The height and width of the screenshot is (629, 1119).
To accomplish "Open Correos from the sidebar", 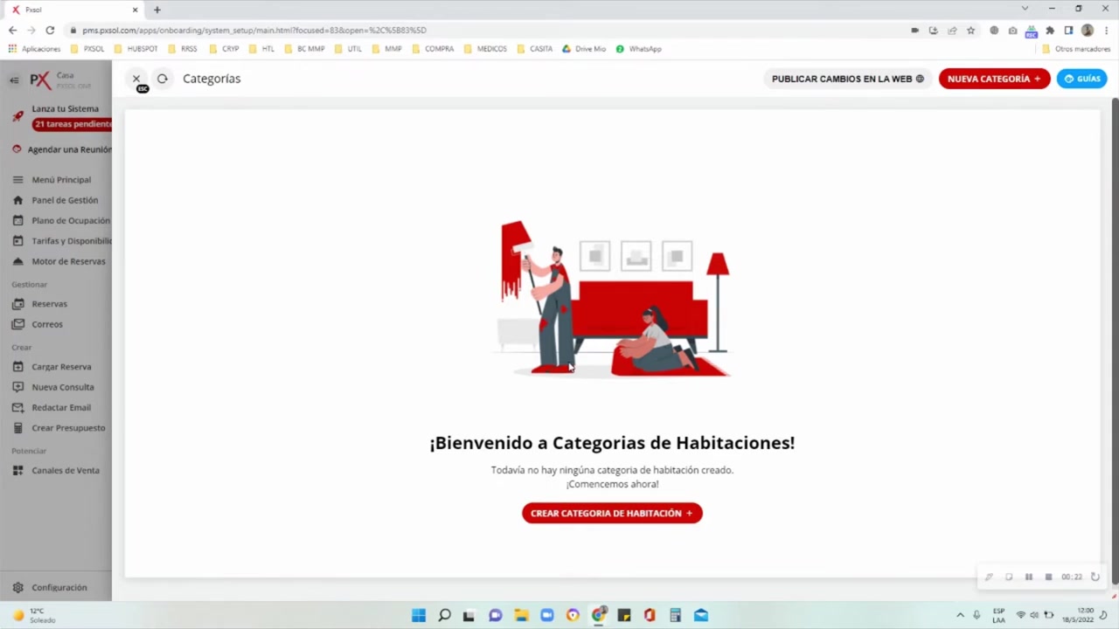I will point(47,324).
